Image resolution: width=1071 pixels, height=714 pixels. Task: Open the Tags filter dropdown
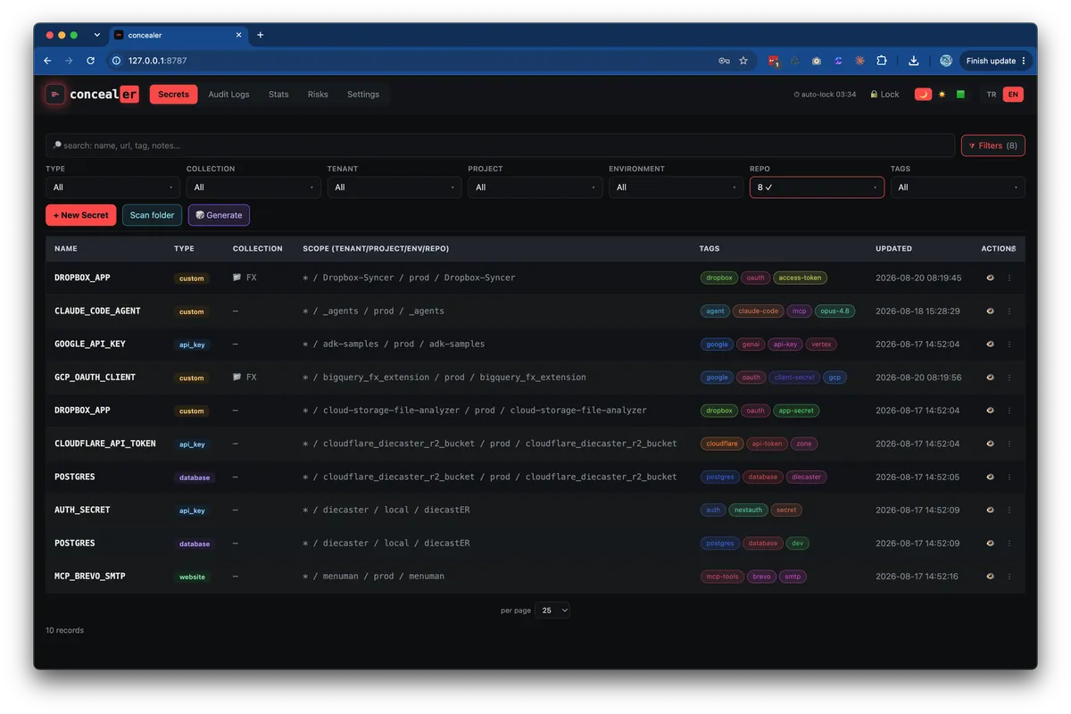point(958,187)
